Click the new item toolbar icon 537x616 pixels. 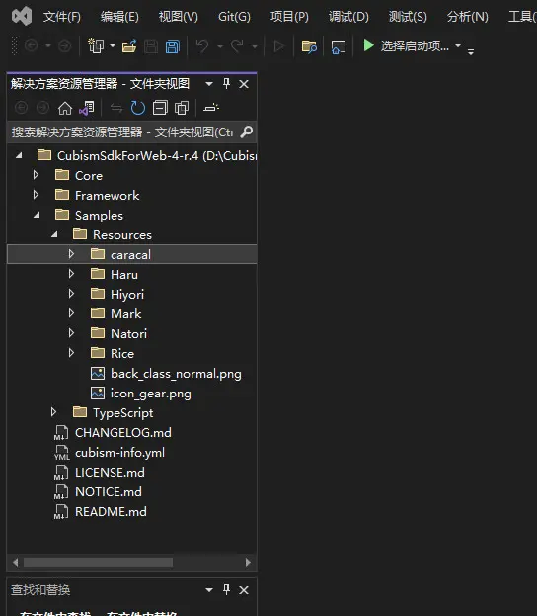96,46
